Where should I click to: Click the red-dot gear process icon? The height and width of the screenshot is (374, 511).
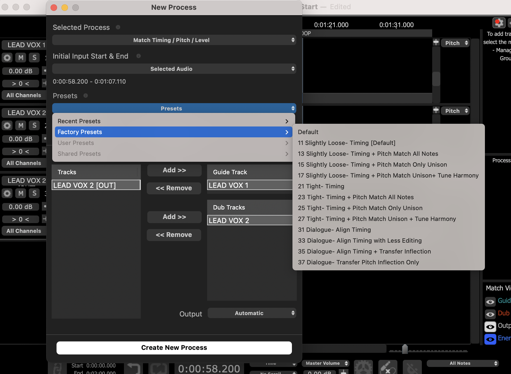pyautogui.click(x=499, y=23)
